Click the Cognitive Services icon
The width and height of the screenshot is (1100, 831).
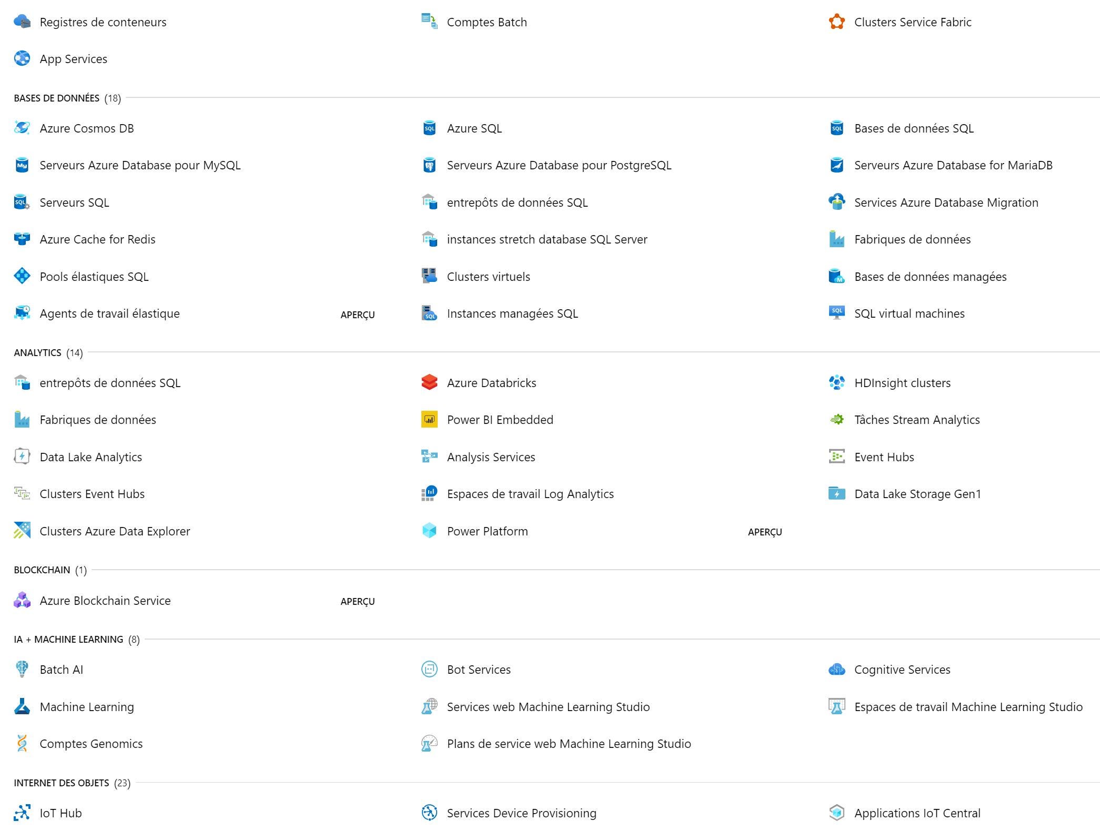click(836, 670)
